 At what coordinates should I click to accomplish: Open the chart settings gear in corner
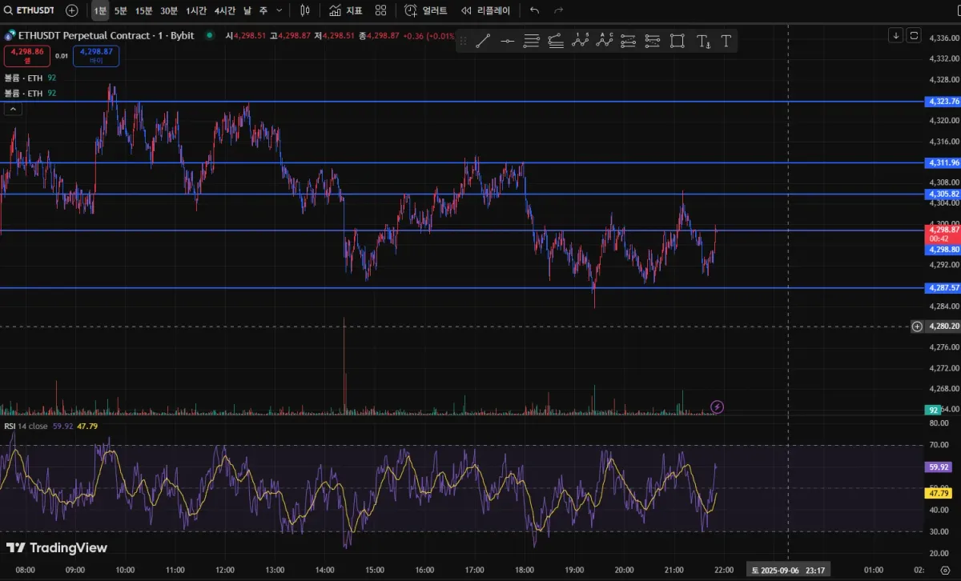click(944, 570)
